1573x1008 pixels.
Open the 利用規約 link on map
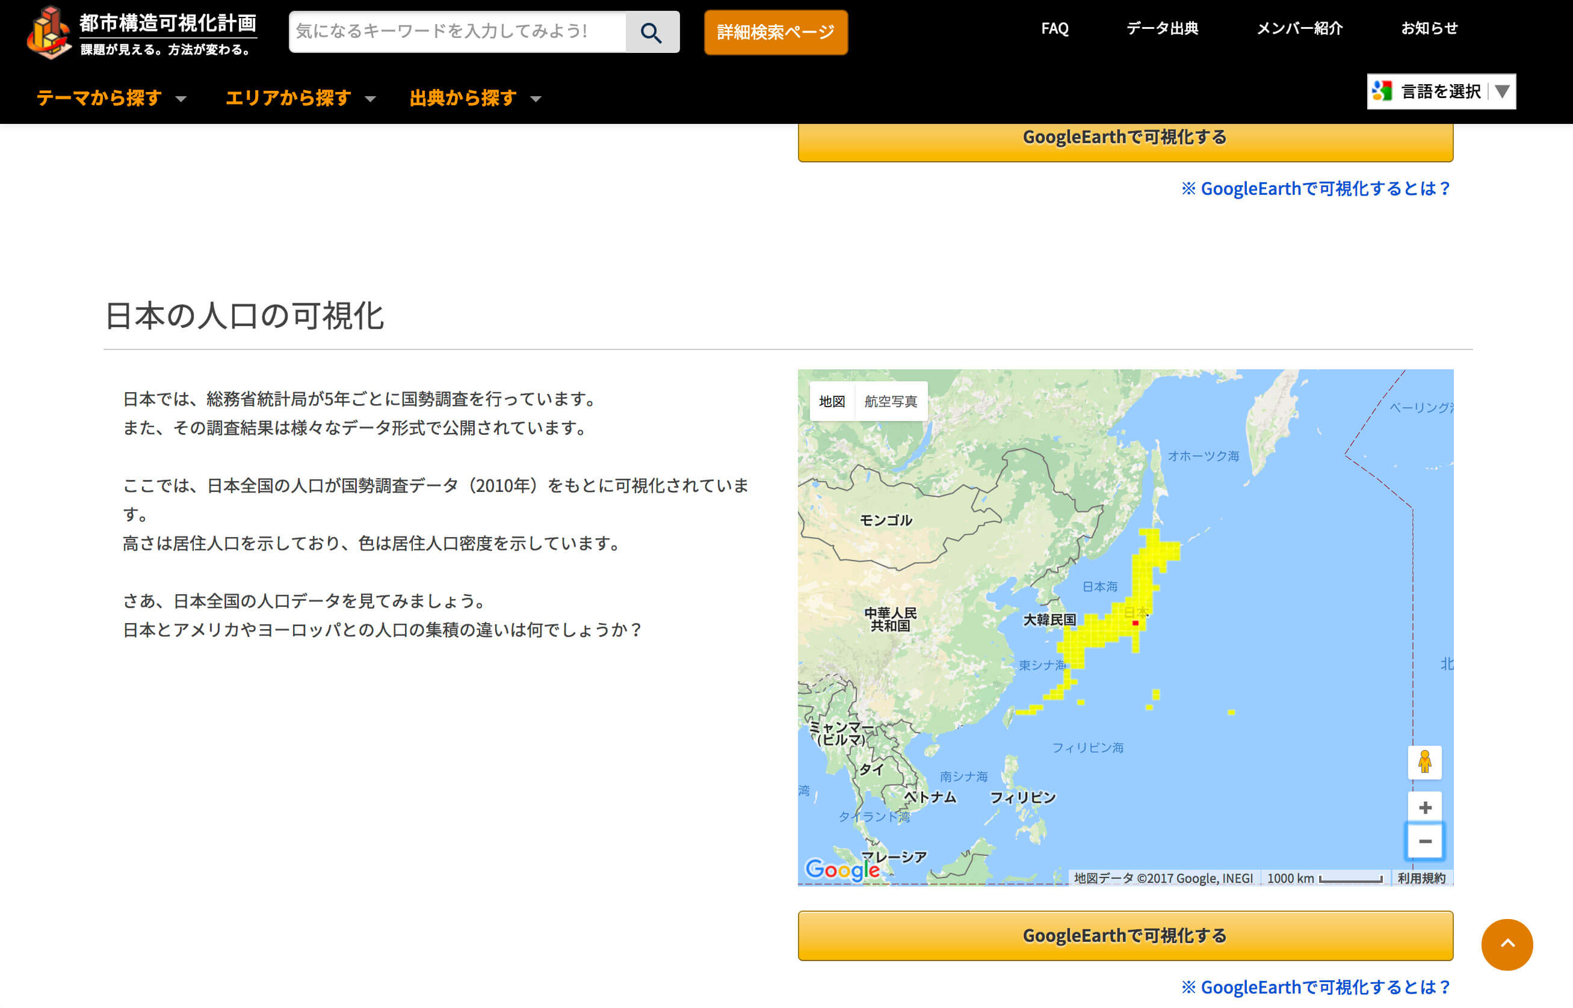pos(1421,879)
